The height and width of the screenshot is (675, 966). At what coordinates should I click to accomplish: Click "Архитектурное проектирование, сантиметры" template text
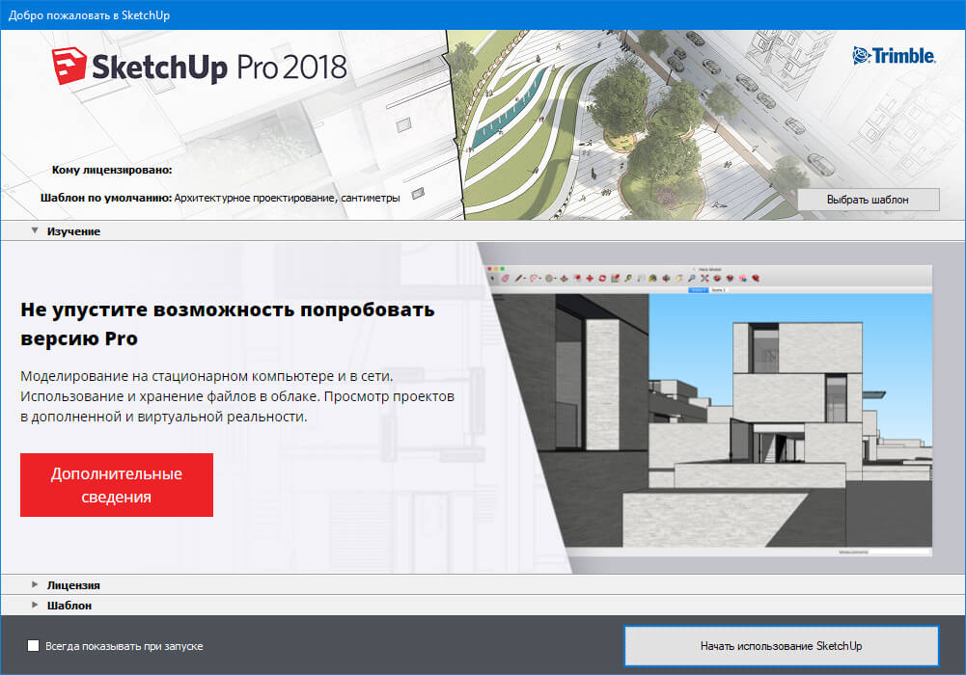click(287, 198)
